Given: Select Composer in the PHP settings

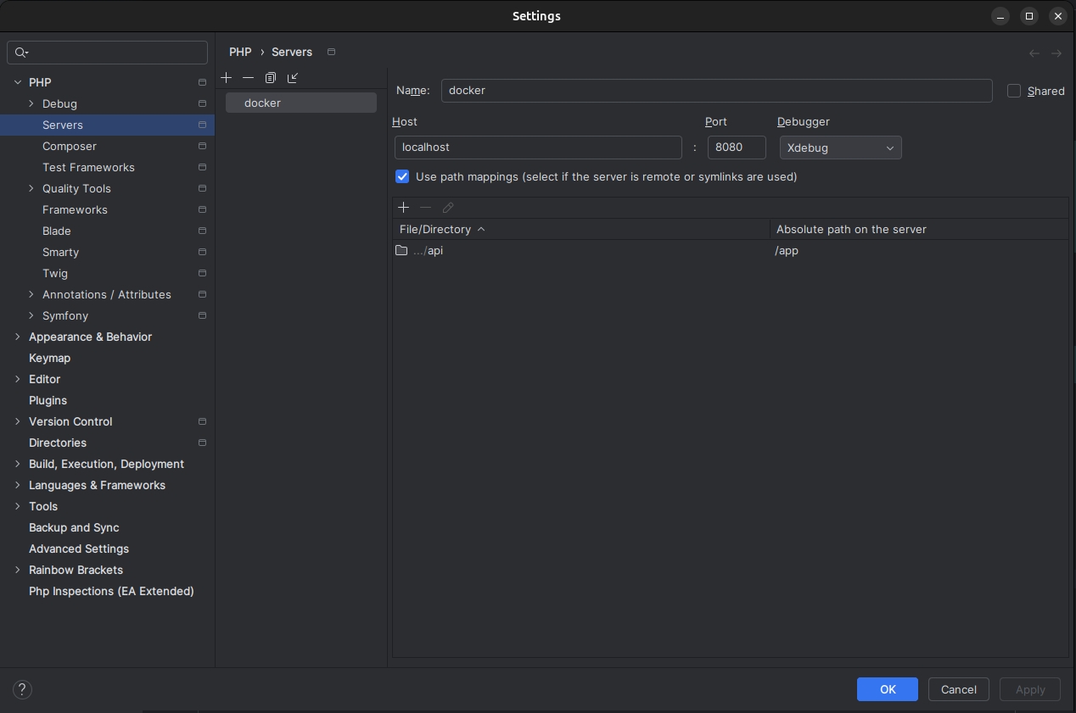Looking at the screenshot, I should coord(70,146).
